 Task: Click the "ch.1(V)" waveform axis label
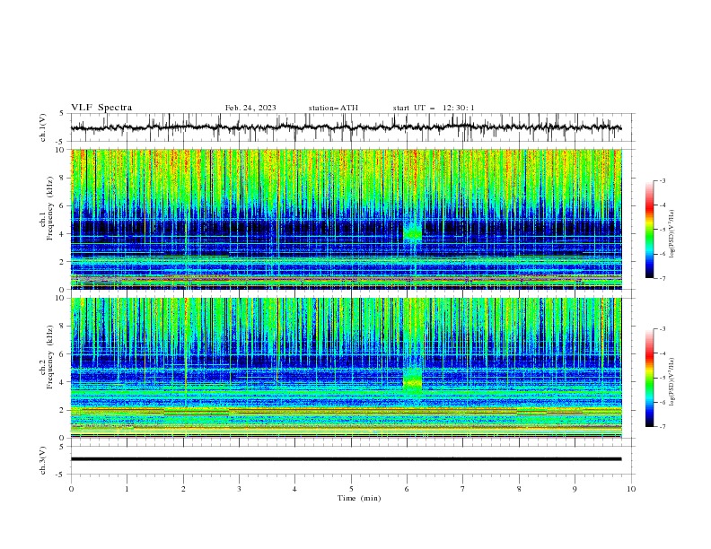point(43,127)
